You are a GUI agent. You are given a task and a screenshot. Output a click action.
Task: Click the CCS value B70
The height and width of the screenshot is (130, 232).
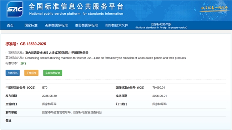(x=45, y=87)
